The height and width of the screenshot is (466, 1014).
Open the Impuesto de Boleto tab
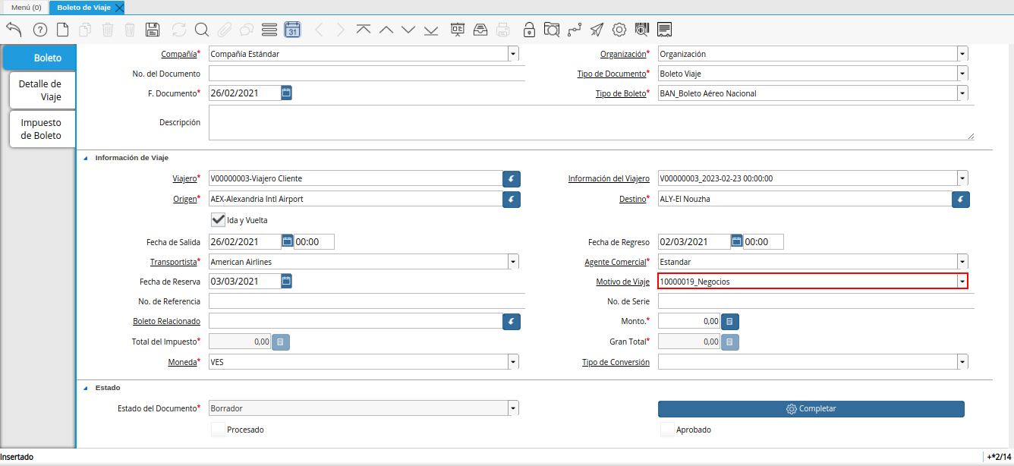[41, 129]
